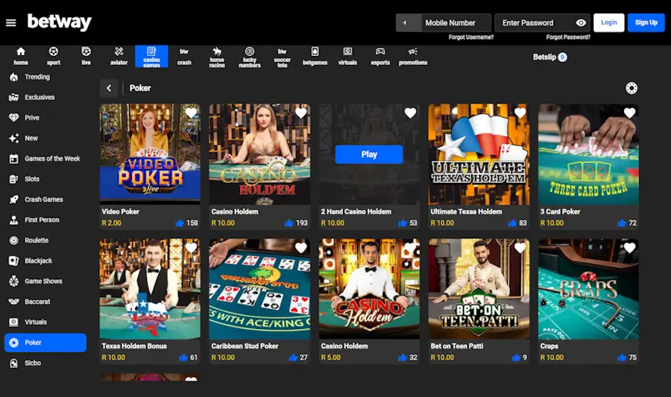671x397 pixels.
Task: Open the Video Poker thumbnail
Action: pyautogui.click(x=150, y=154)
